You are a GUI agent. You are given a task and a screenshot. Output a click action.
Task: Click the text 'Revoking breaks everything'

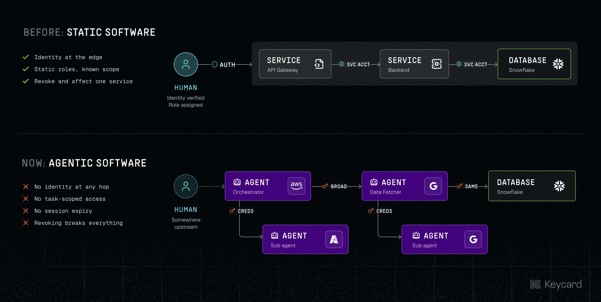click(x=79, y=223)
